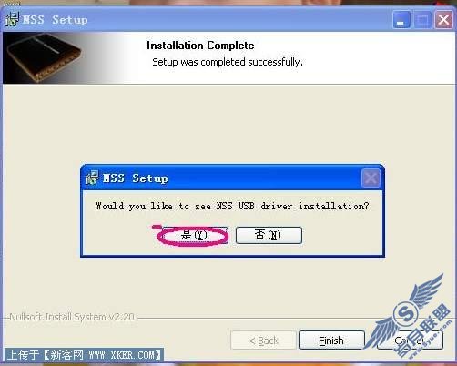Click the dialog question about USB driver
The image size is (457, 366).
pyautogui.click(x=234, y=206)
